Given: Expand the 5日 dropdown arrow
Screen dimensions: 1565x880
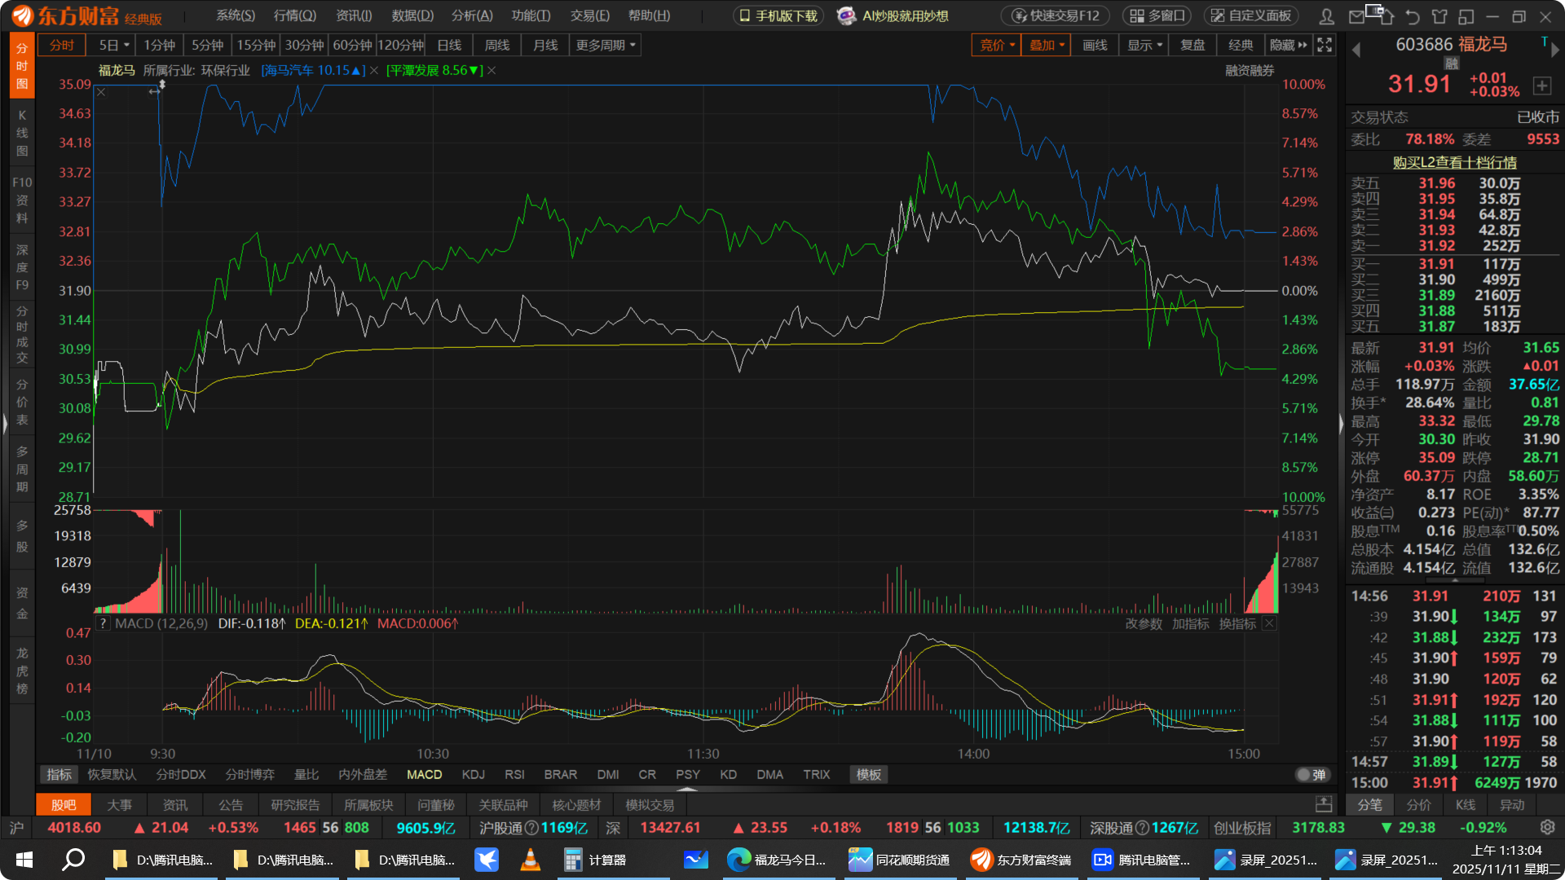Looking at the screenshot, I should 126,45.
